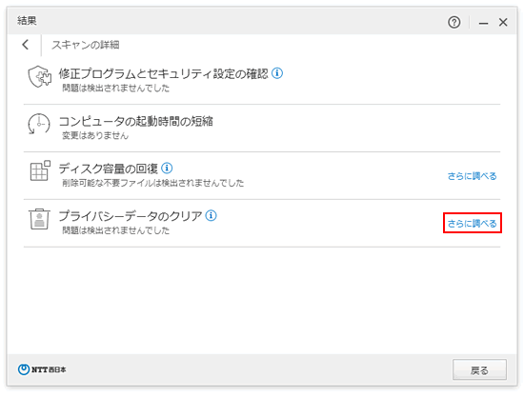Screen dimensions: 524x398
Task: Click the clock icon for コンピュータの起動時間の短縮
Action: coord(39,124)
